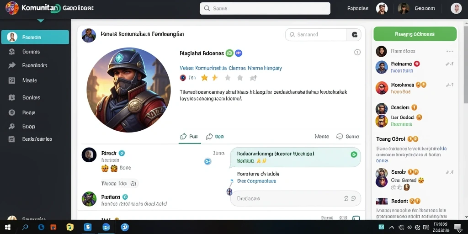The width and height of the screenshot is (468, 234).
Task: Set rating to the first star
Action: pos(204,78)
